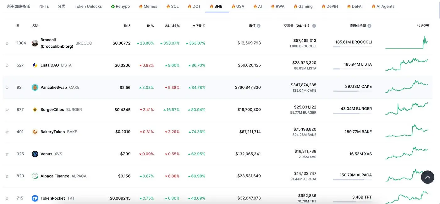The height and width of the screenshot is (204, 440).
Task: Sort the table by 24小时 % column
Action: (172, 26)
